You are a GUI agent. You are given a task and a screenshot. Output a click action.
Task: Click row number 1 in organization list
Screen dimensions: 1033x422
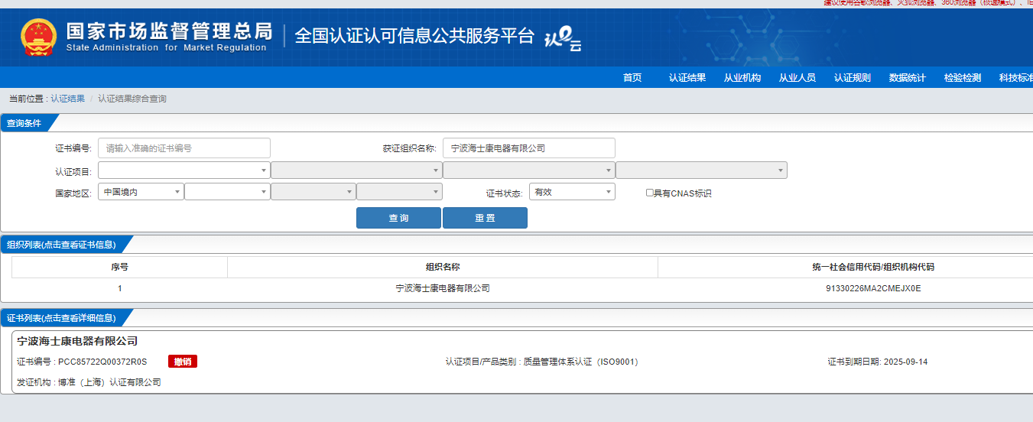click(119, 289)
